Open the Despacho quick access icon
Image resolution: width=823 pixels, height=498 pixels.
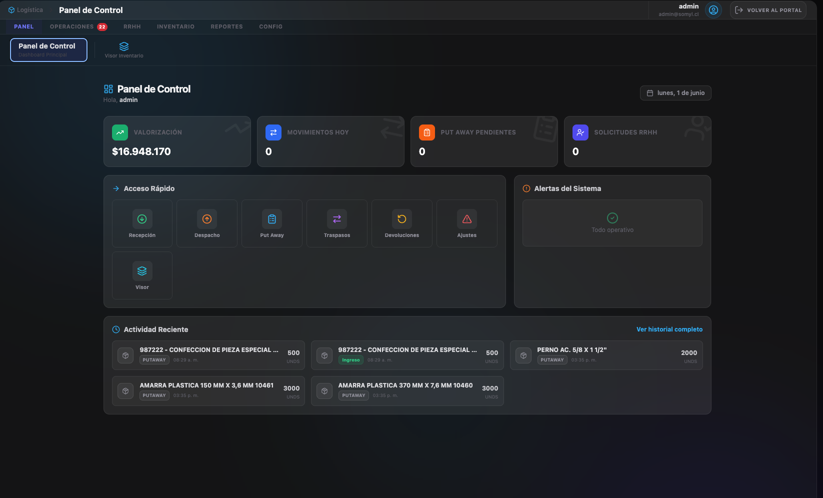point(207,219)
